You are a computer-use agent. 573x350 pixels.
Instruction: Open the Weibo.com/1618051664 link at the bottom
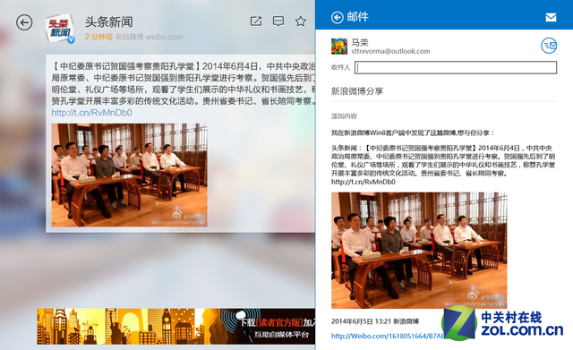388,336
